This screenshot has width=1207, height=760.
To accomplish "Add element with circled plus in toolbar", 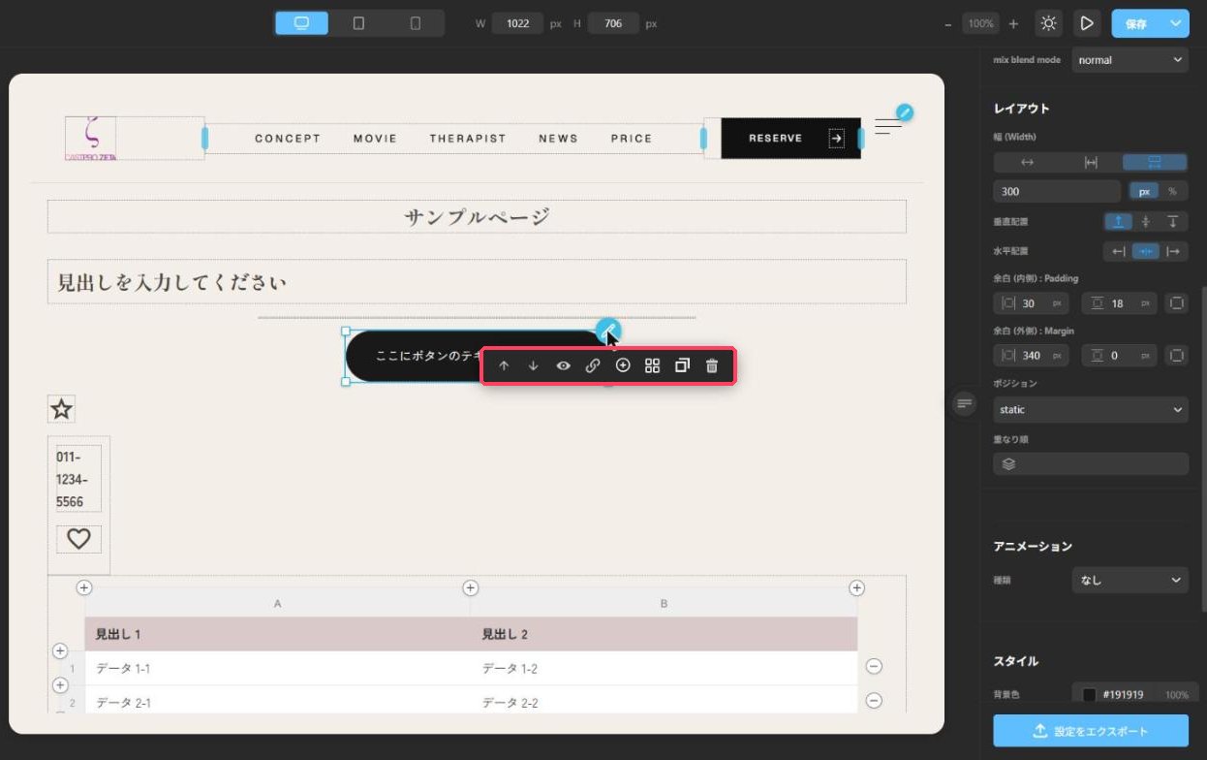I will point(623,365).
